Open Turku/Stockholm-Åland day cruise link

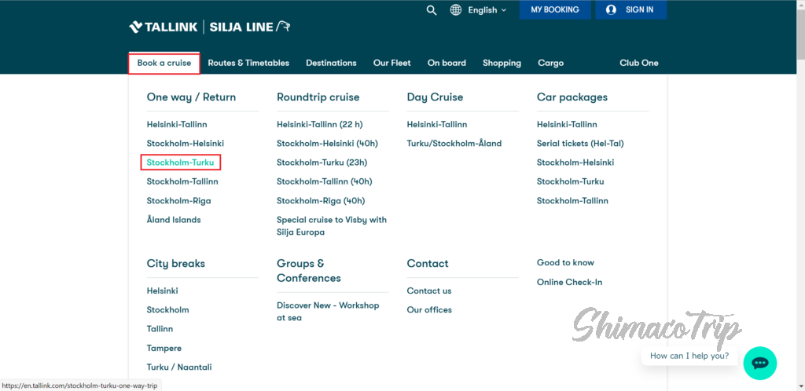(454, 144)
